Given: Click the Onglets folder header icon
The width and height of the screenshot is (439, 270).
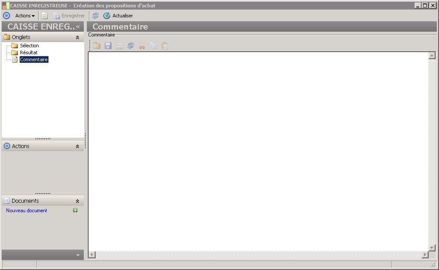Looking at the screenshot, I should (x=7, y=37).
